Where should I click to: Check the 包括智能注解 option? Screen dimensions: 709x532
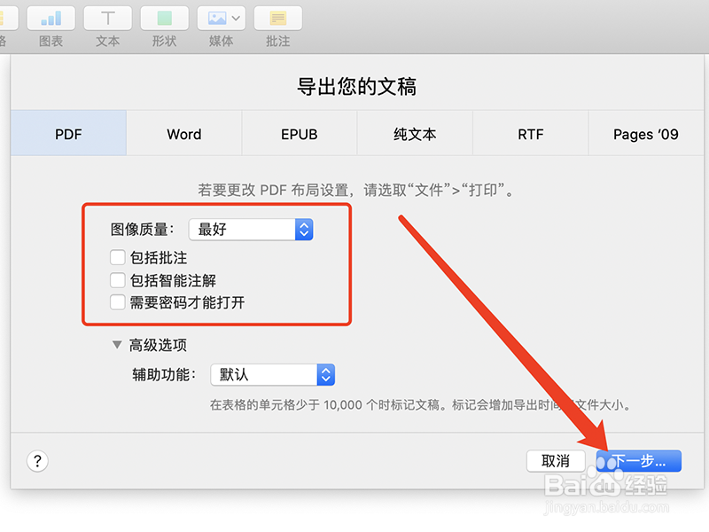coord(116,279)
